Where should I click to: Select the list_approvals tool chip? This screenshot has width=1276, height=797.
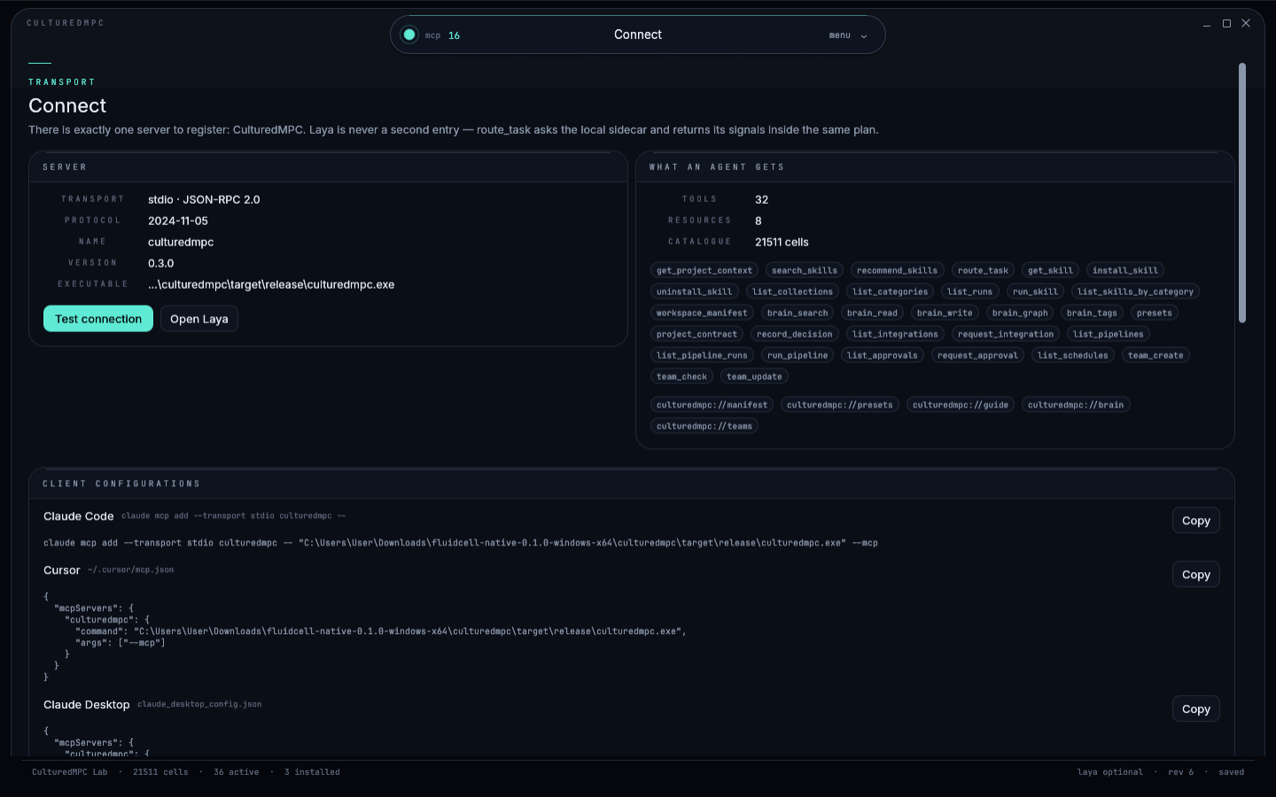(x=883, y=355)
